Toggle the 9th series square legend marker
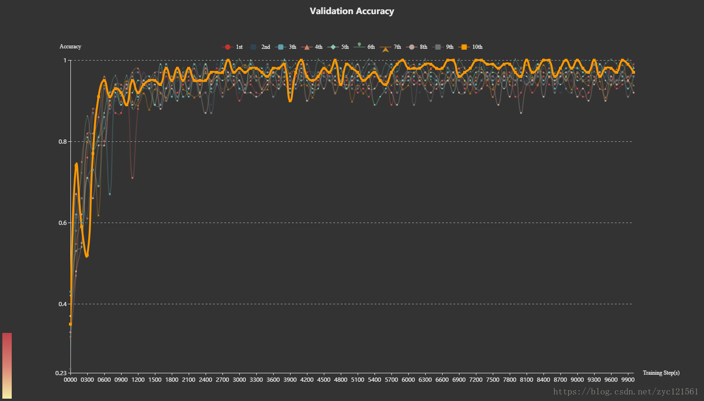The width and height of the screenshot is (704, 401). (x=438, y=47)
